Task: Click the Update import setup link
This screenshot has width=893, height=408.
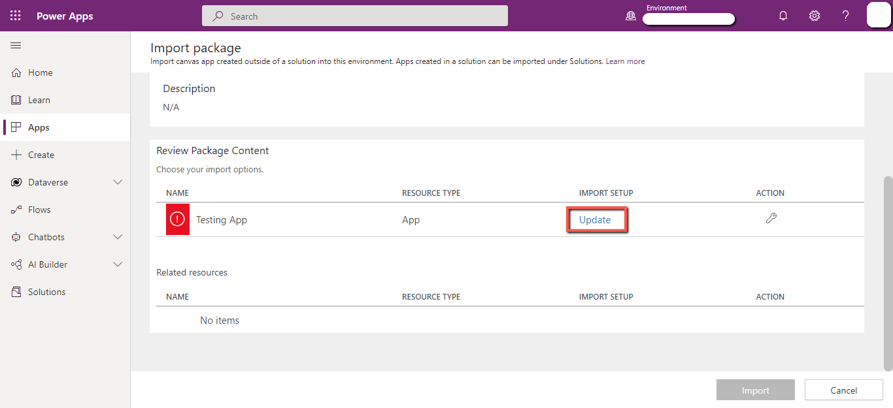Action: coord(595,219)
